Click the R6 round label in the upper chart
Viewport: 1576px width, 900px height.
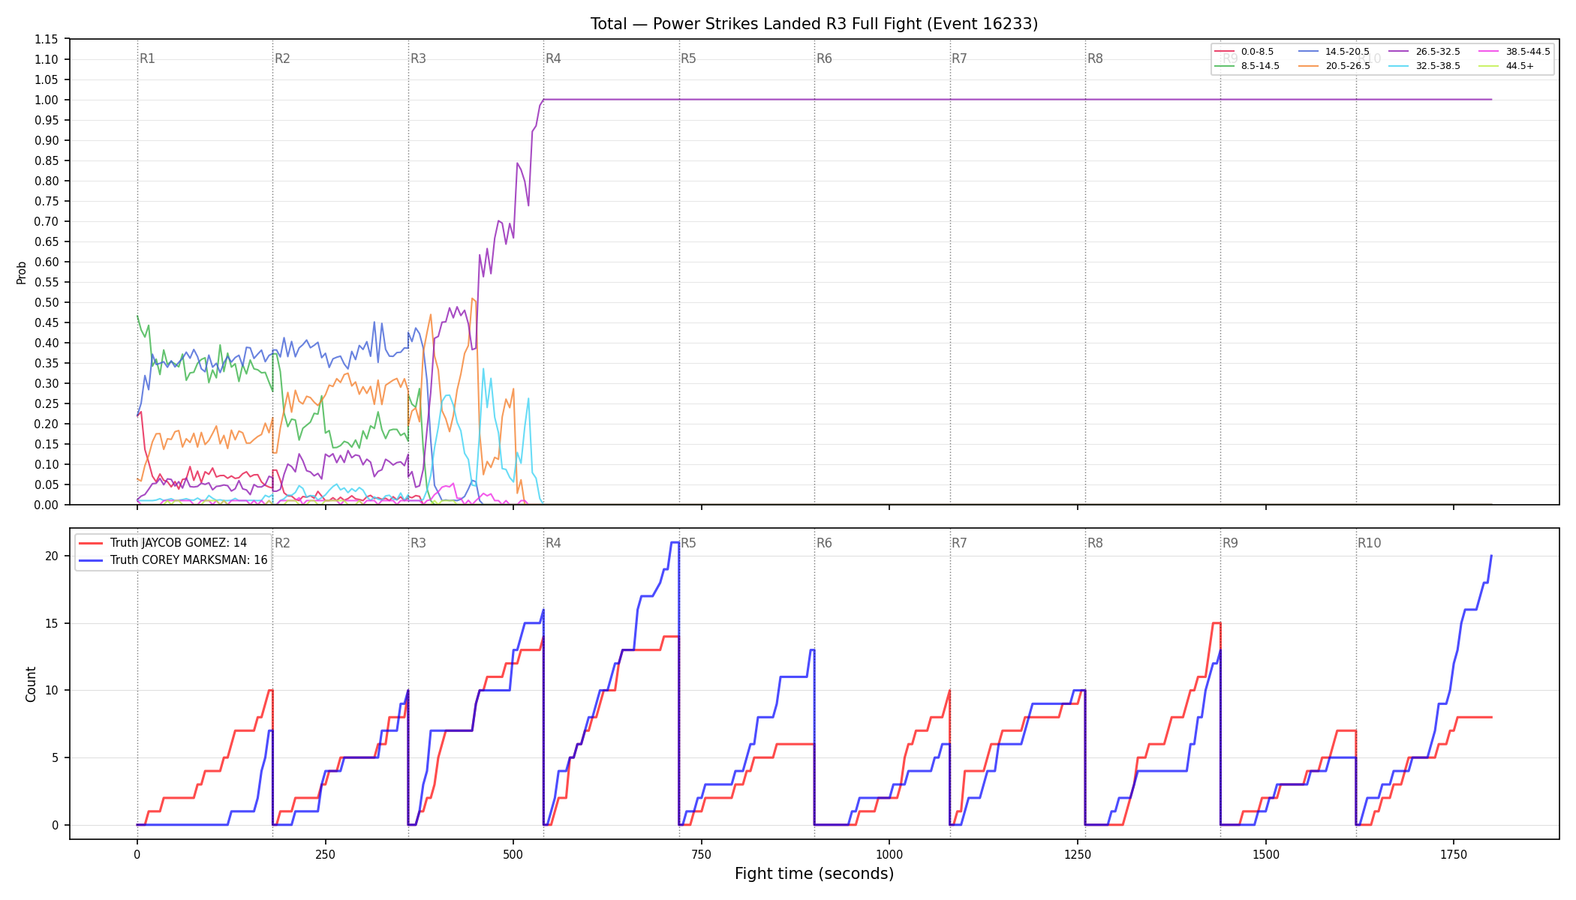click(x=824, y=58)
